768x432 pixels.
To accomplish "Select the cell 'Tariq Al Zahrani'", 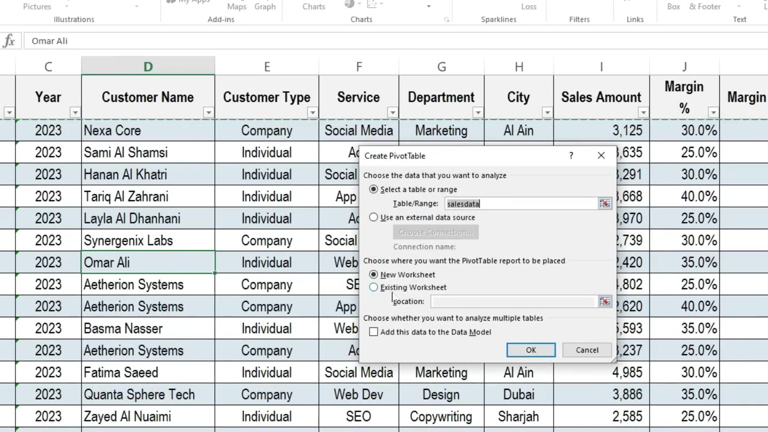I will point(148,196).
